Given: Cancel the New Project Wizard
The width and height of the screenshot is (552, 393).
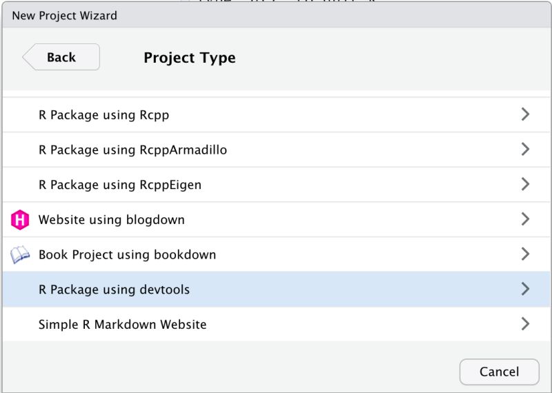Looking at the screenshot, I should pyautogui.click(x=499, y=372).
